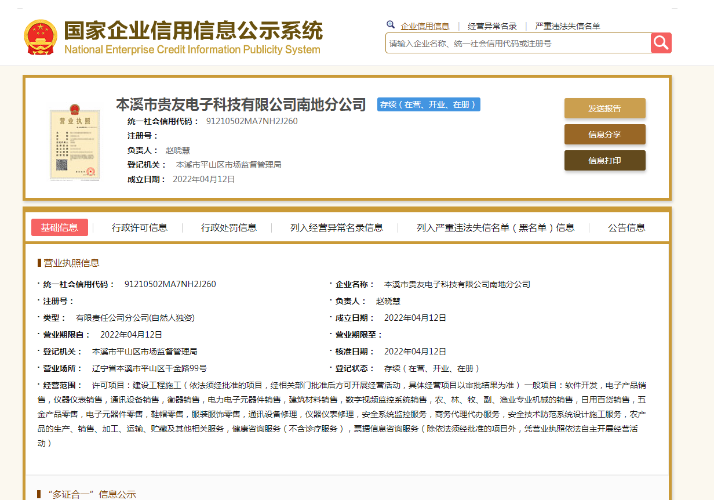This screenshot has width=714, height=500.
Task: Click the header credit code 91210502MA7NH2J260
Action: [x=252, y=121]
